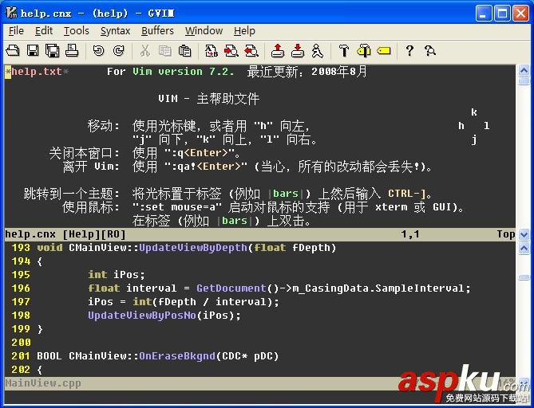Open the Syntax menu

click(115, 31)
